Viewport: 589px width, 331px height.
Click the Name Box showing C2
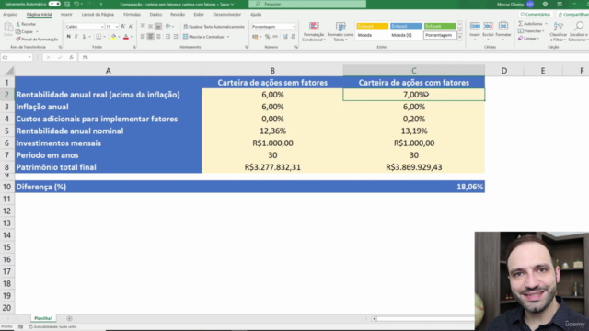[x=17, y=57]
